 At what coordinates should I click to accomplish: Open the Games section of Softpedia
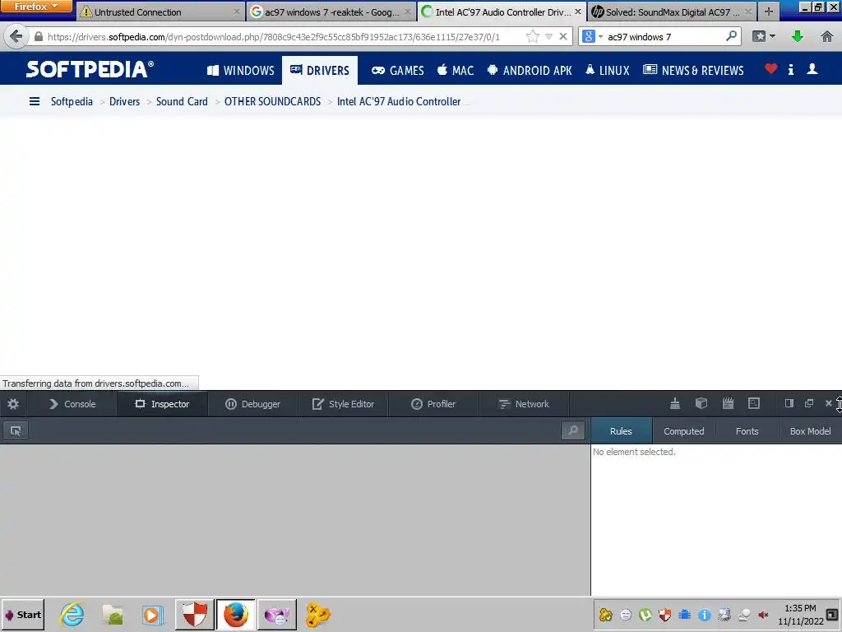[397, 71]
